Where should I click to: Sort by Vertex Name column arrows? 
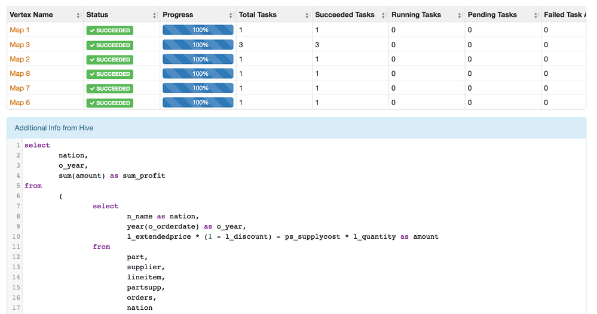click(79, 15)
